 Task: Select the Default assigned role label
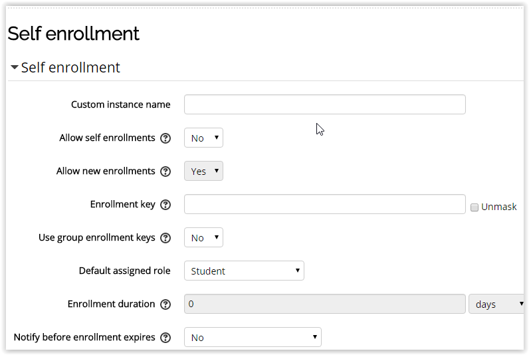(x=124, y=271)
